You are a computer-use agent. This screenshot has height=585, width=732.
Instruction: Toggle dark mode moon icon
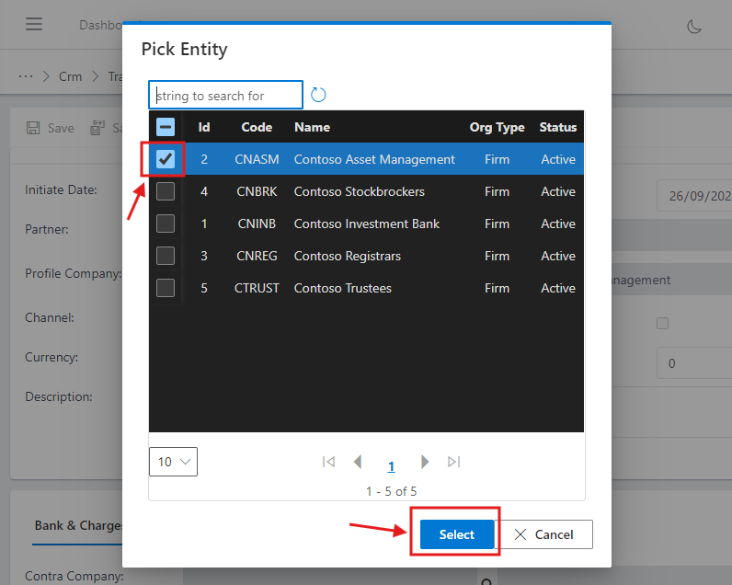[x=694, y=26]
